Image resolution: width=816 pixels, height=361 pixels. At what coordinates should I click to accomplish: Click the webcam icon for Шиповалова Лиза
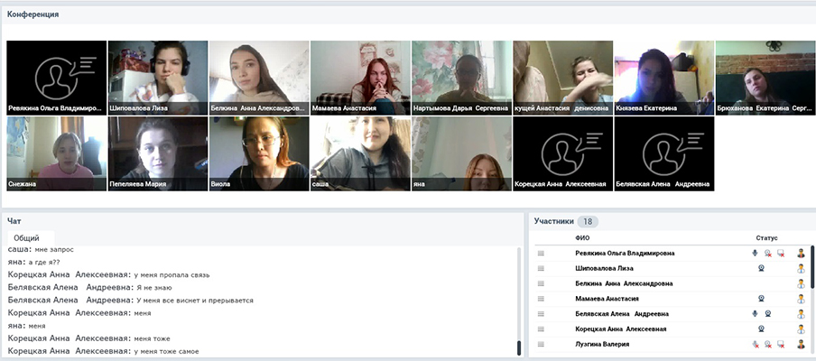[761, 269]
